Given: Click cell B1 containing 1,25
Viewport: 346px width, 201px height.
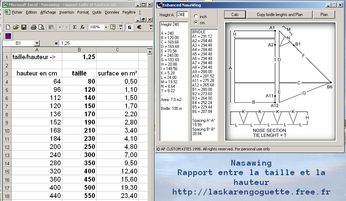Looking at the screenshot, I should pyautogui.click(x=79, y=57).
